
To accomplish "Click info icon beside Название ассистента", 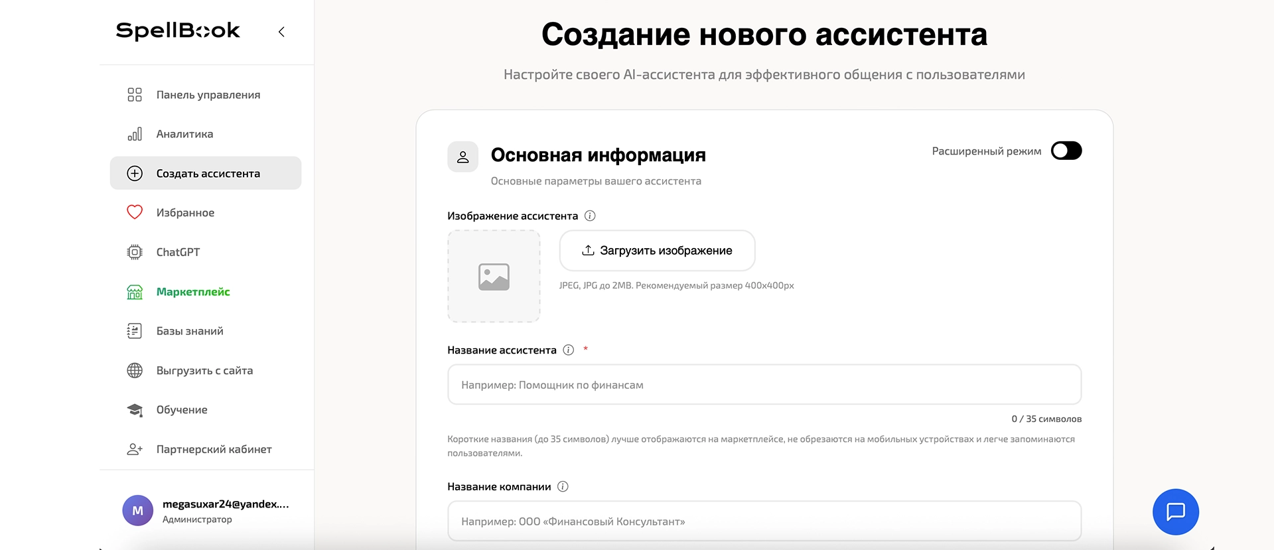I will (x=569, y=350).
